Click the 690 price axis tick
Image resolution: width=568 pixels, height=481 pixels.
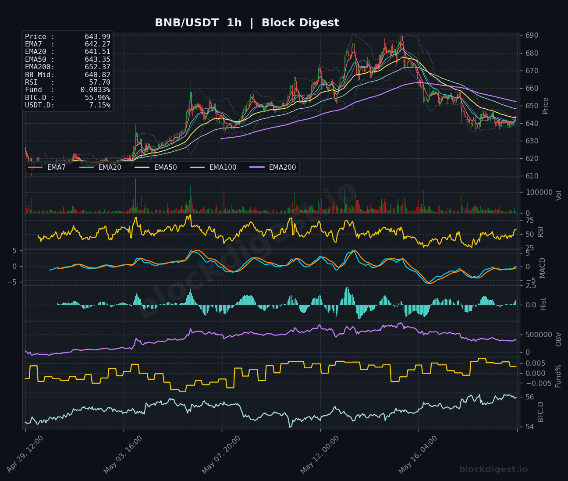(x=532, y=36)
